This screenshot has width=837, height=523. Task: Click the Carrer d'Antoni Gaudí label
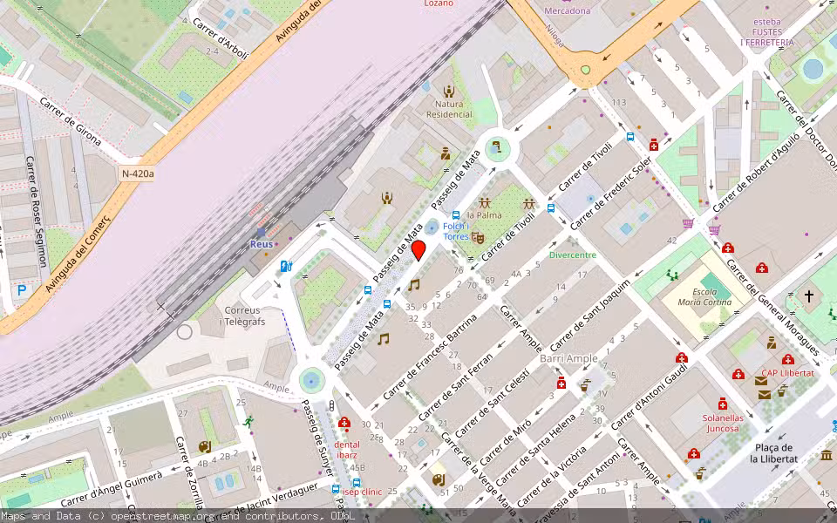click(649, 397)
